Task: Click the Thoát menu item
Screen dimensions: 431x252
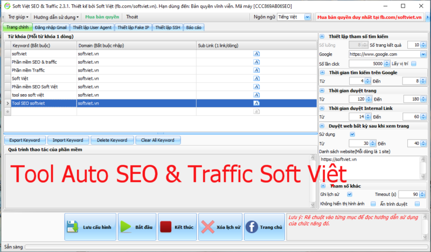Action: pyautogui.click(x=132, y=17)
